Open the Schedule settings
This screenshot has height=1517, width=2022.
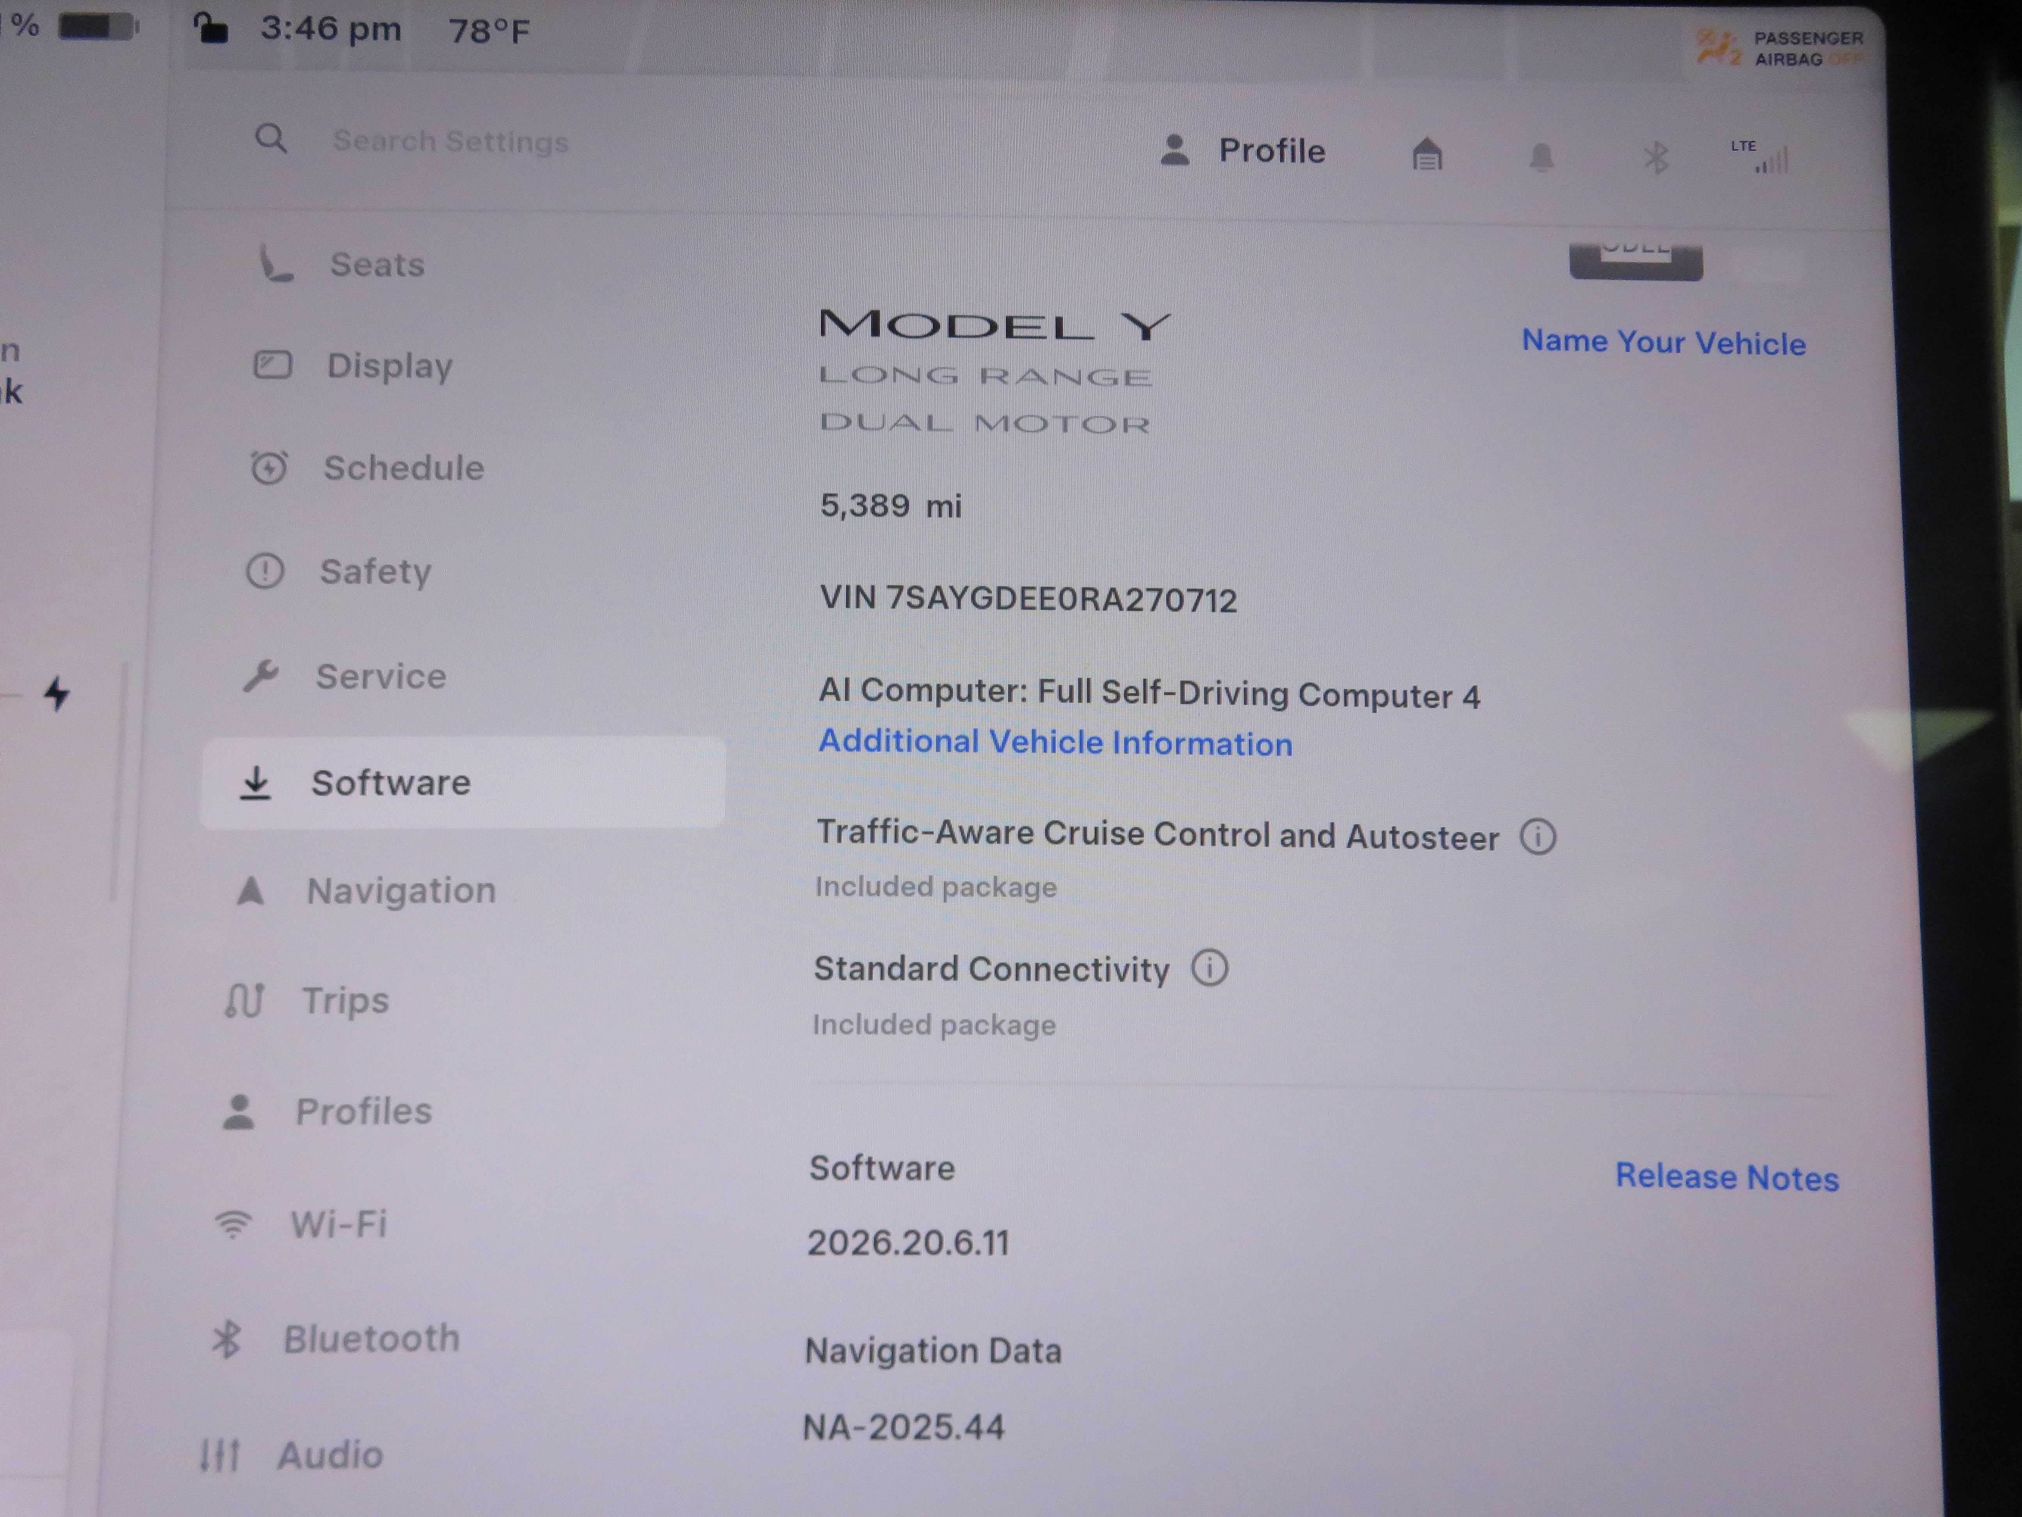367,467
